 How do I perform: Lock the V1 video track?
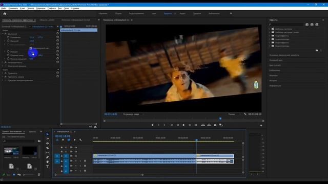(x=61, y=156)
